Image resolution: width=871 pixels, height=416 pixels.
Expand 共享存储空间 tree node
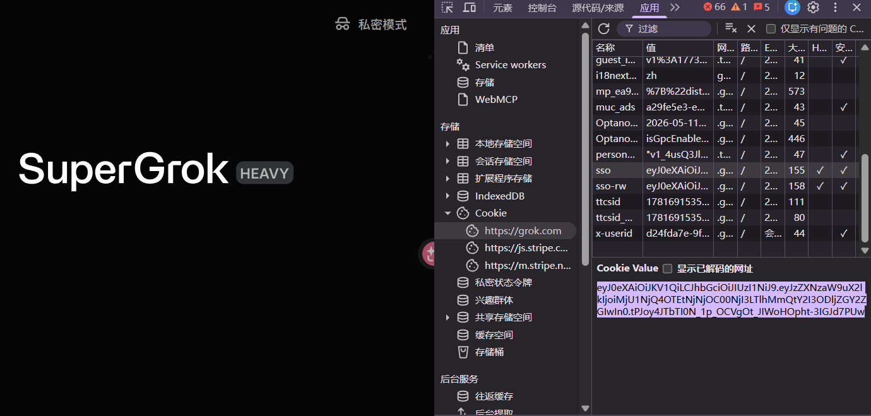click(447, 317)
